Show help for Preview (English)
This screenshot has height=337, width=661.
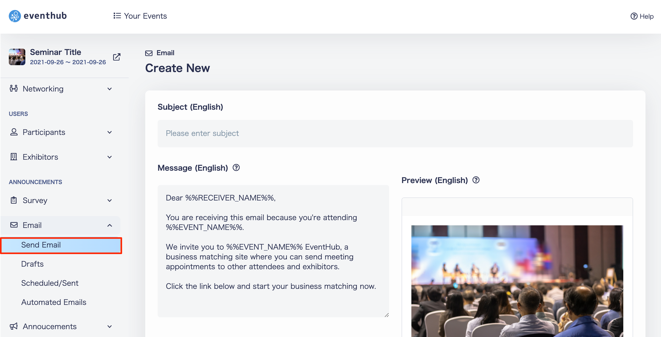pos(476,180)
